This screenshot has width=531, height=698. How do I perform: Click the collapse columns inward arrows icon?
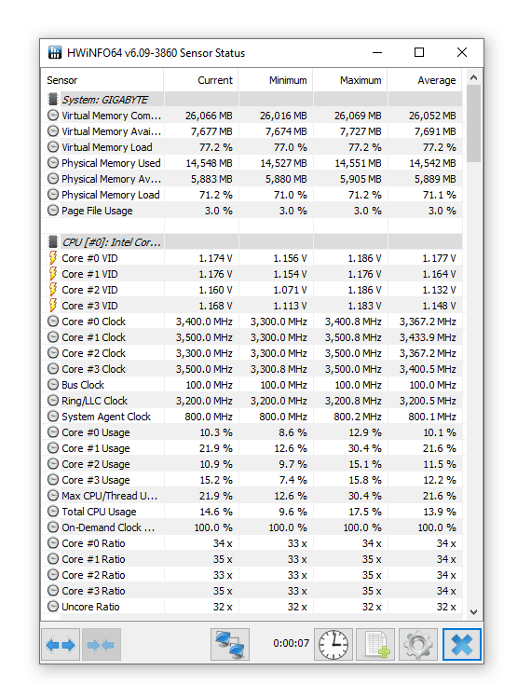coord(102,645)
